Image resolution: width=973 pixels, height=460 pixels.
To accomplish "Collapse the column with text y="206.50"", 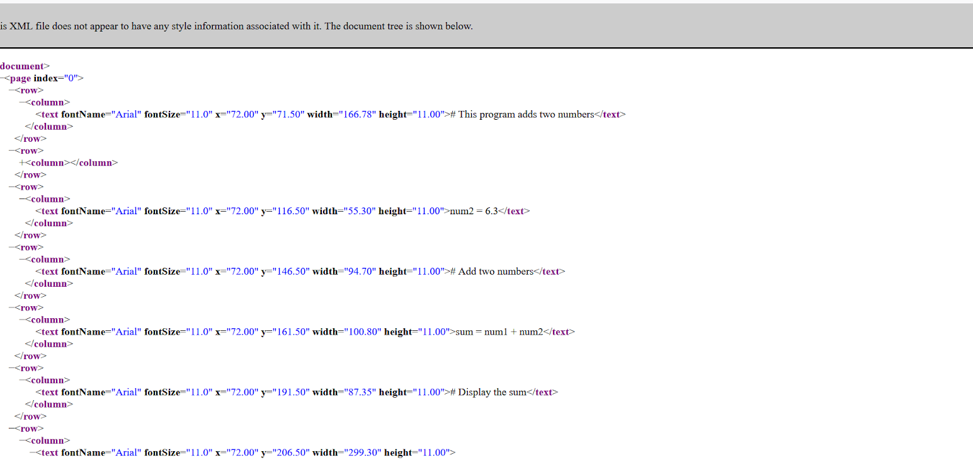I will pos(23,441).
